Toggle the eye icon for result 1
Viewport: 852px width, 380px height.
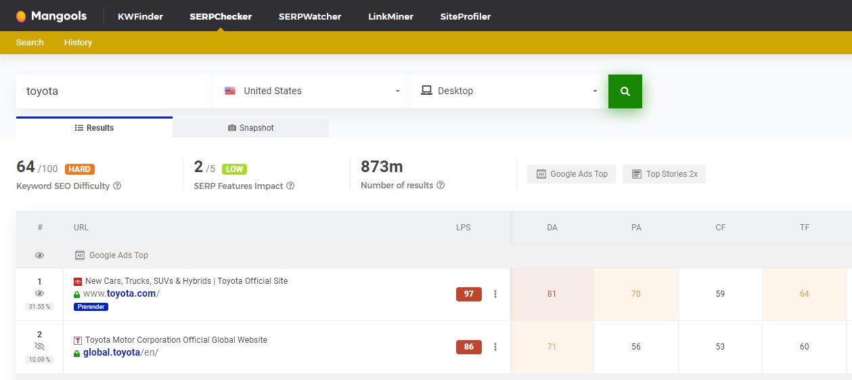[x=40, y=293]
